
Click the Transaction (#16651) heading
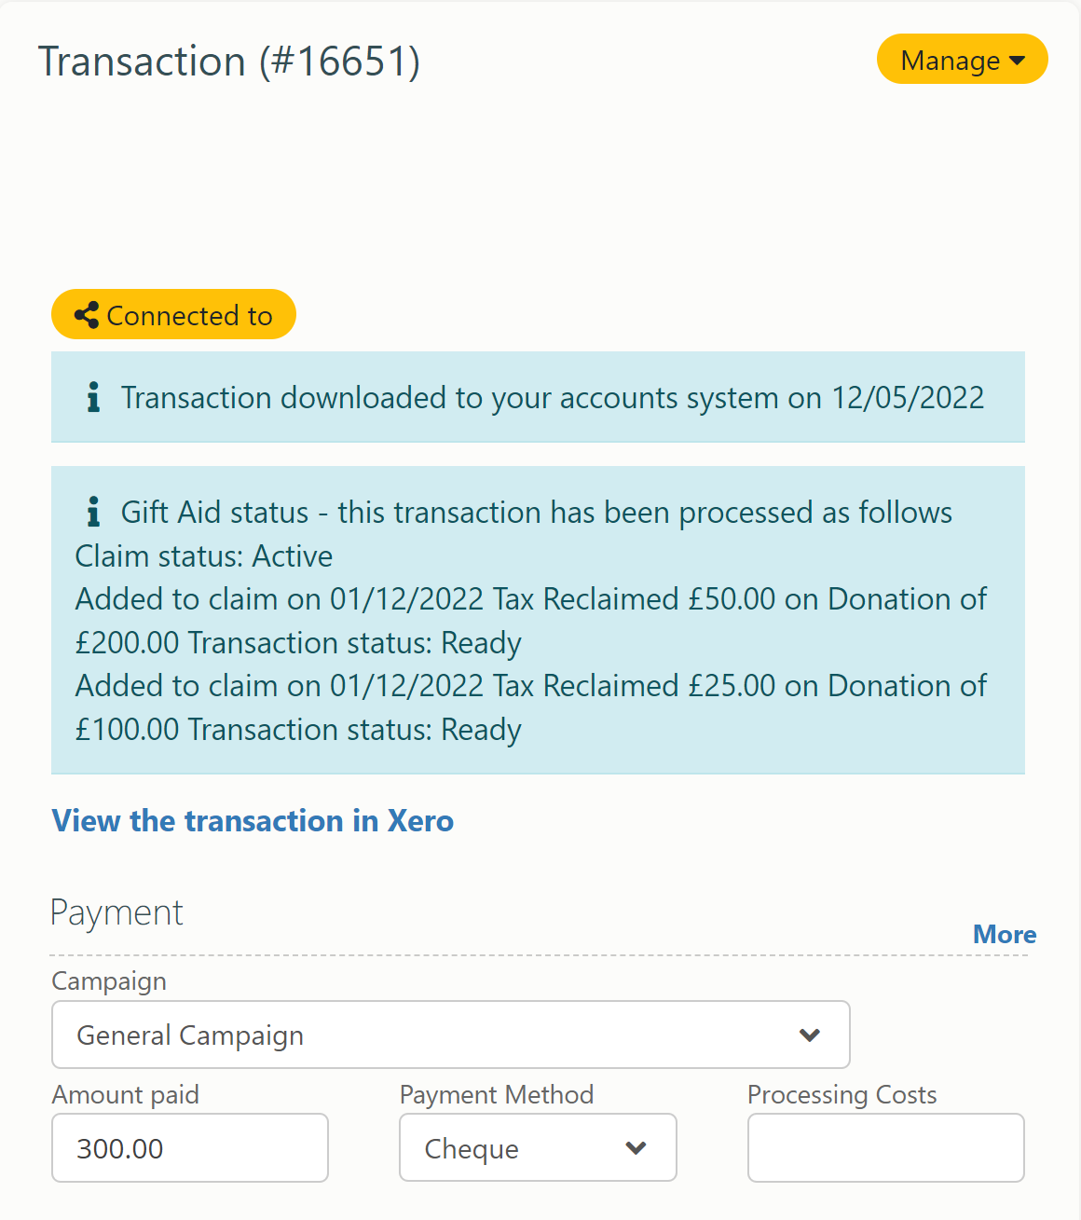click(229, 62)
